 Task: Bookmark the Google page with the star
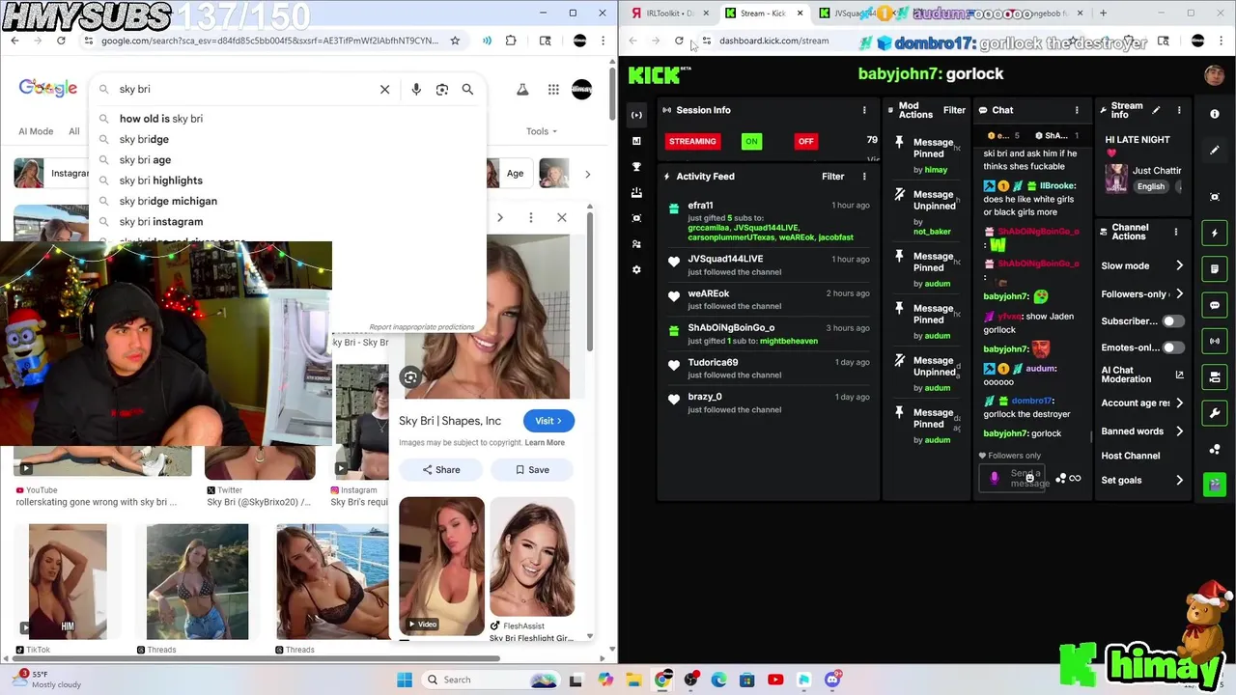click(x=455, y=41)
